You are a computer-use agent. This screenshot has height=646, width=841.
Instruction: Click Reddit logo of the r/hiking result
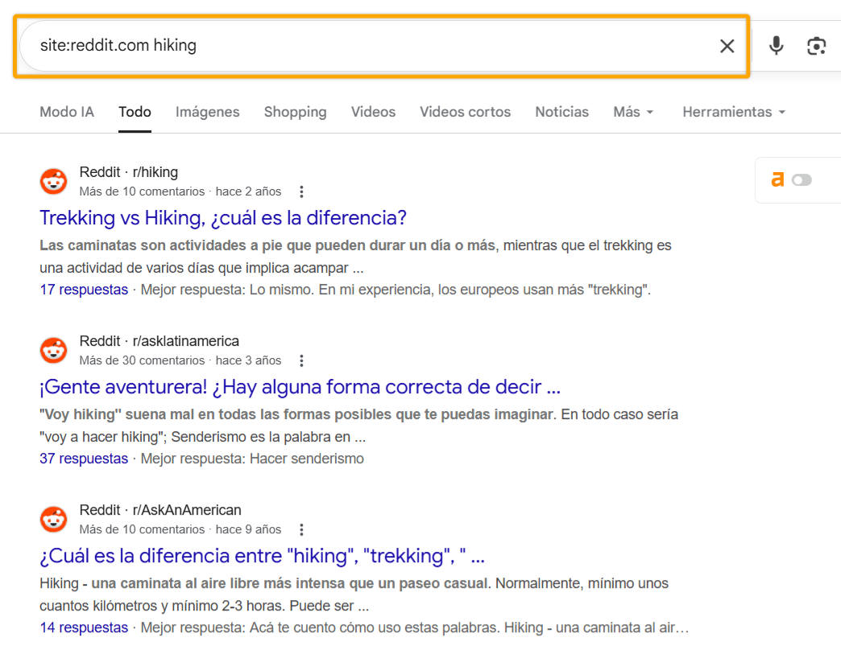(x=54, y=181)
